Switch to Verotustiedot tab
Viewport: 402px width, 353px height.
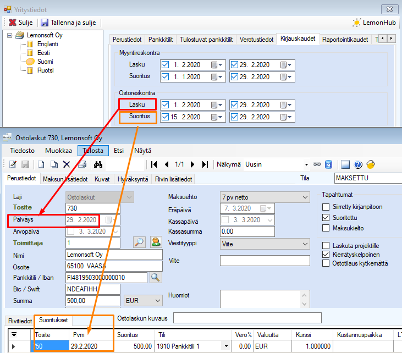pos(256,40)
